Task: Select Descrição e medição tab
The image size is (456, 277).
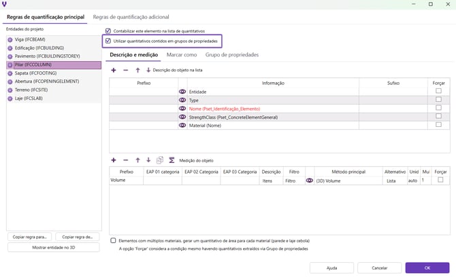Action: click(134, 55)
